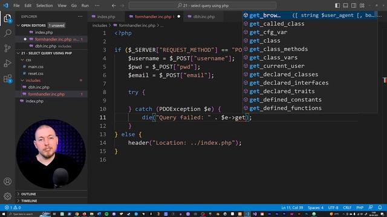
Task: Choose get_current_user suggestion
Action: (310, 66)
